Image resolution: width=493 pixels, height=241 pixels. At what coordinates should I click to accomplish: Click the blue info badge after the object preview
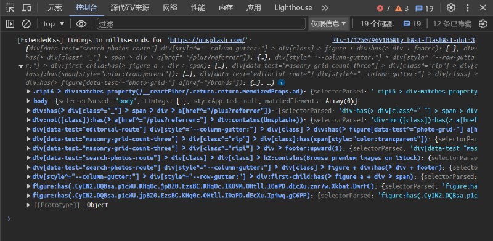pos(282,83)
